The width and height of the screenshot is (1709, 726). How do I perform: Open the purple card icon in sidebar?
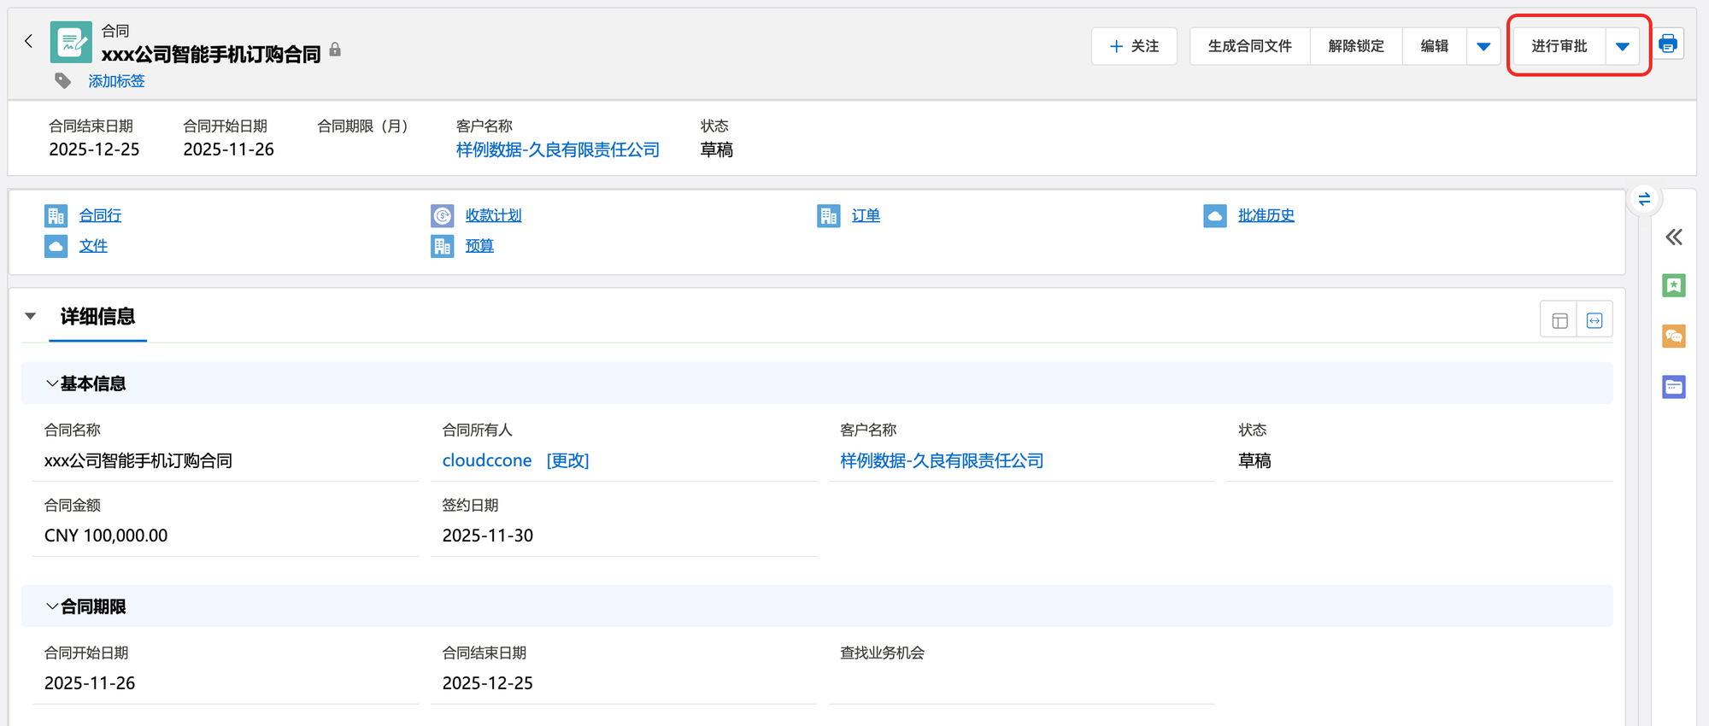pos(1673,387)
